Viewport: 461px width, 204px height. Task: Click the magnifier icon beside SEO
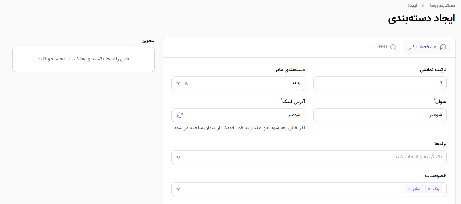(393, 47)
